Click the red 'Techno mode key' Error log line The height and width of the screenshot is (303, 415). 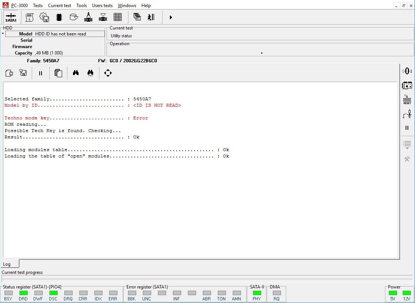[76, 118]
